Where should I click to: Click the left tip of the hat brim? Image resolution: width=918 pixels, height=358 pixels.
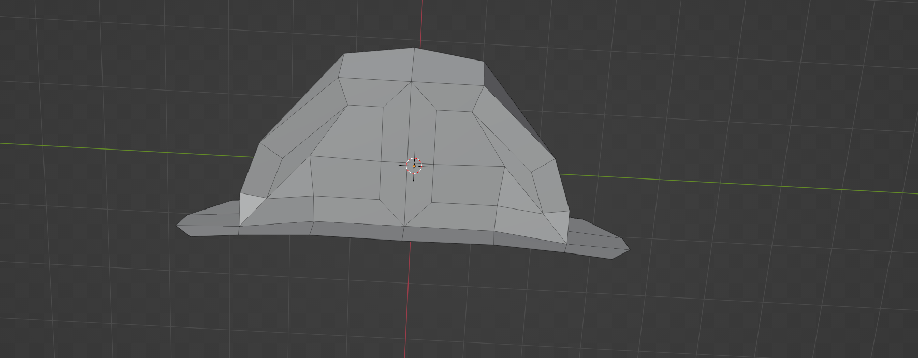coord(178,225)
